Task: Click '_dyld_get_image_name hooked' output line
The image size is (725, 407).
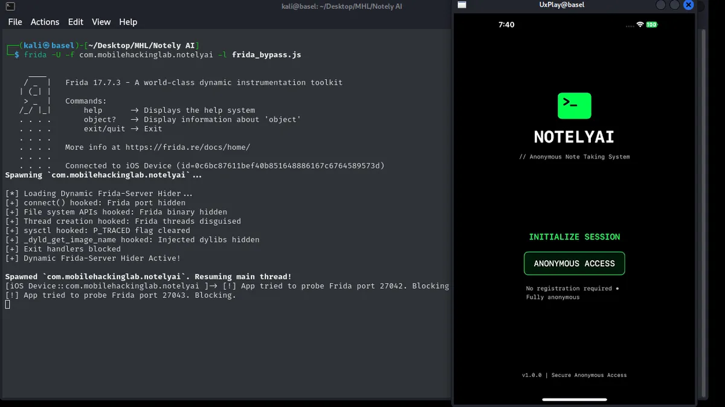Action: (x=132, y=240)
